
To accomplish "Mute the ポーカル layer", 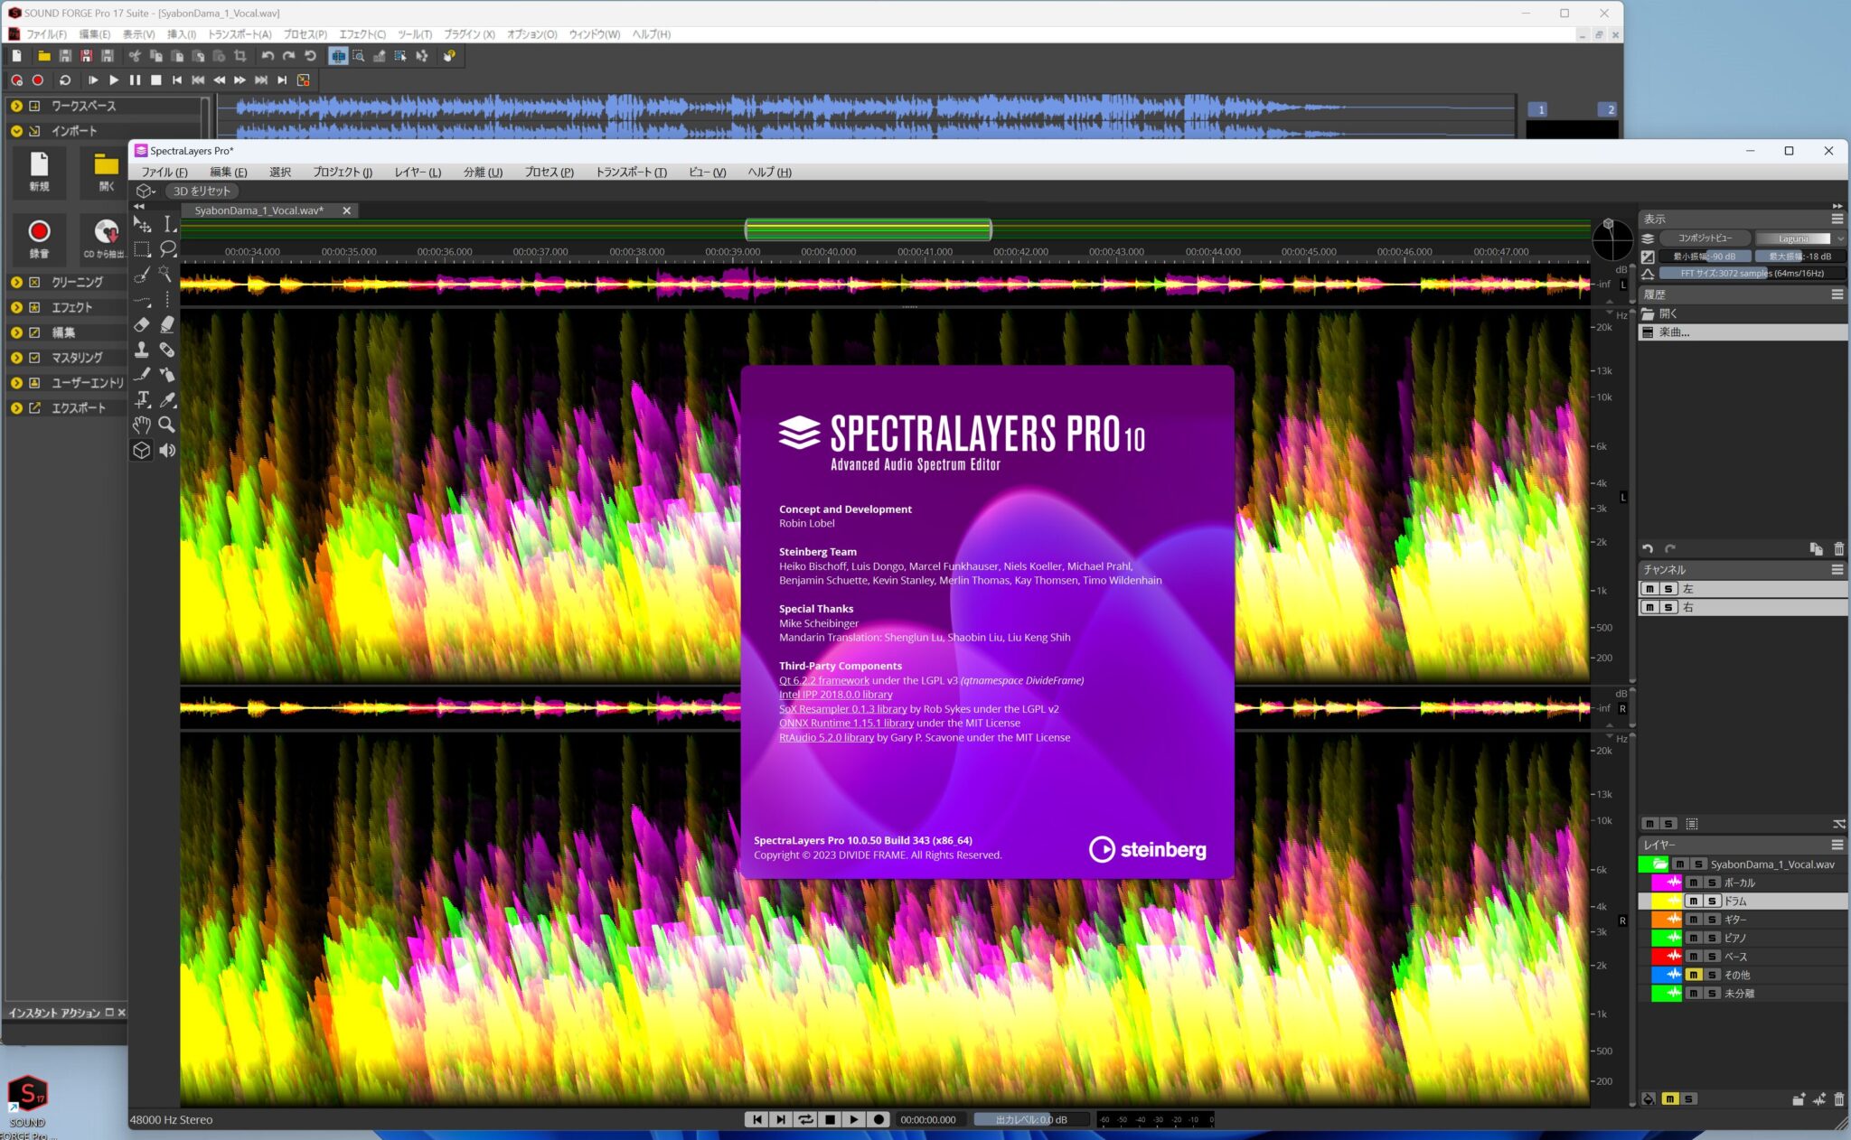I will click(1693, 882).
